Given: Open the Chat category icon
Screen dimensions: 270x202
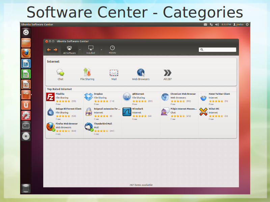Looking at the screenshot, I should click(60, 73).
